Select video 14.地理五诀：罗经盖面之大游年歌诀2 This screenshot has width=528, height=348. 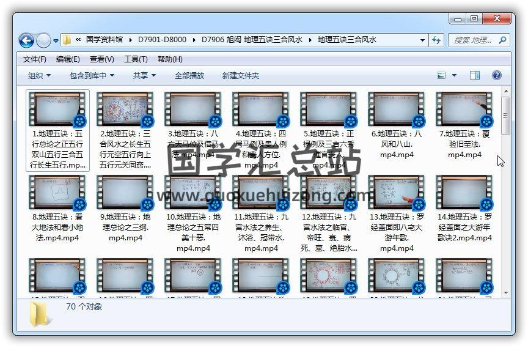464,209
